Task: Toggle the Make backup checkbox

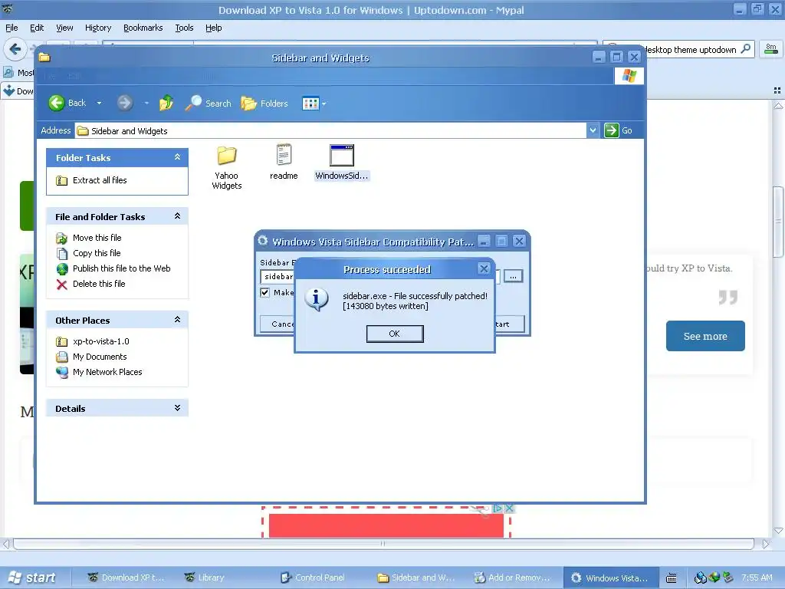Action: [264, 292]
